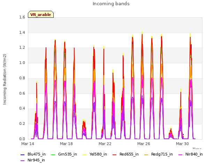Click the 0.6 y-axis tick label

pos(22,94)
